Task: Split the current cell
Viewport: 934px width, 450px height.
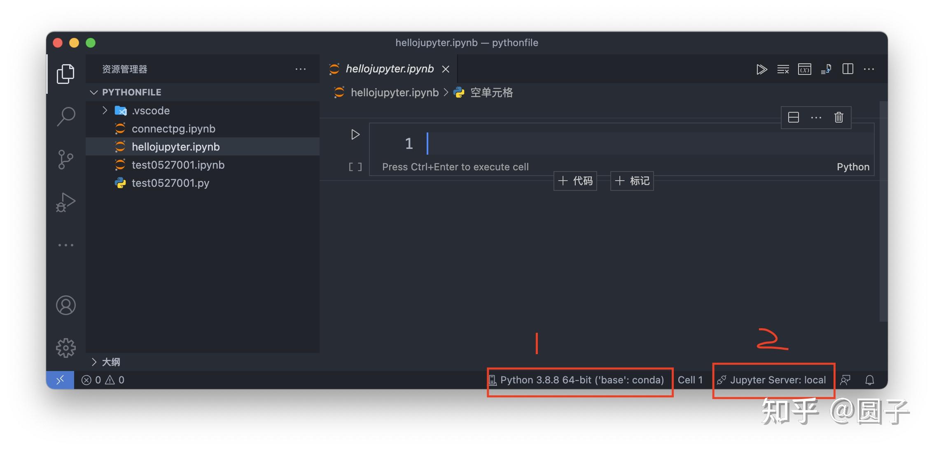Action: click(x=793, y=117)
